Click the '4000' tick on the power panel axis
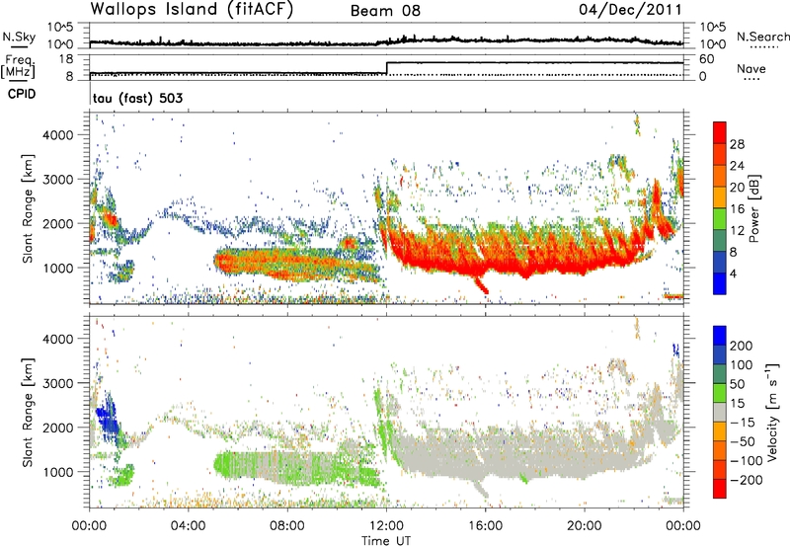The height and width of the screenshot is (547, 790). pyautogui.click(x=57, y=135)
